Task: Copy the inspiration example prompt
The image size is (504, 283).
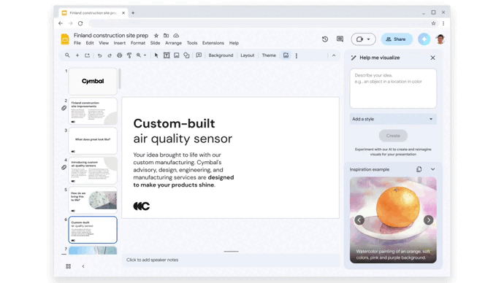Action: point(419,169)
